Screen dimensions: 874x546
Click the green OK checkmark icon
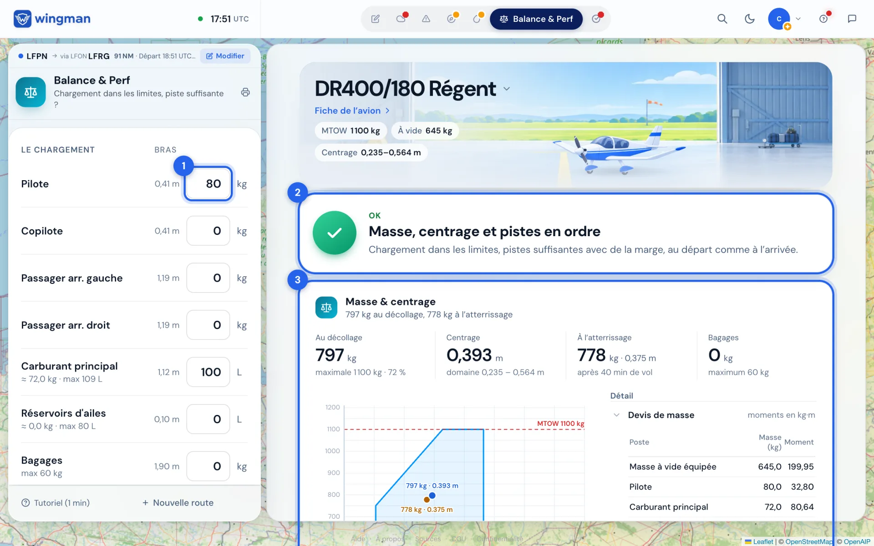pos(335,233)
